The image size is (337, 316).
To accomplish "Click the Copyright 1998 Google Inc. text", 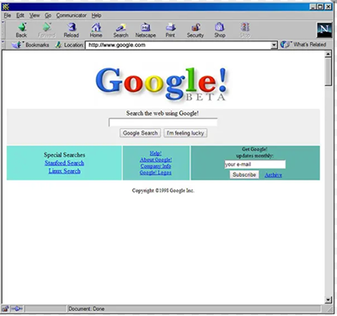I will [x=163, y=190].
